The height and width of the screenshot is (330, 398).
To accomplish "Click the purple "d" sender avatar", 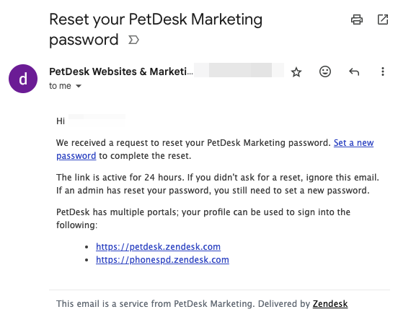I will [x=23, y=79].
